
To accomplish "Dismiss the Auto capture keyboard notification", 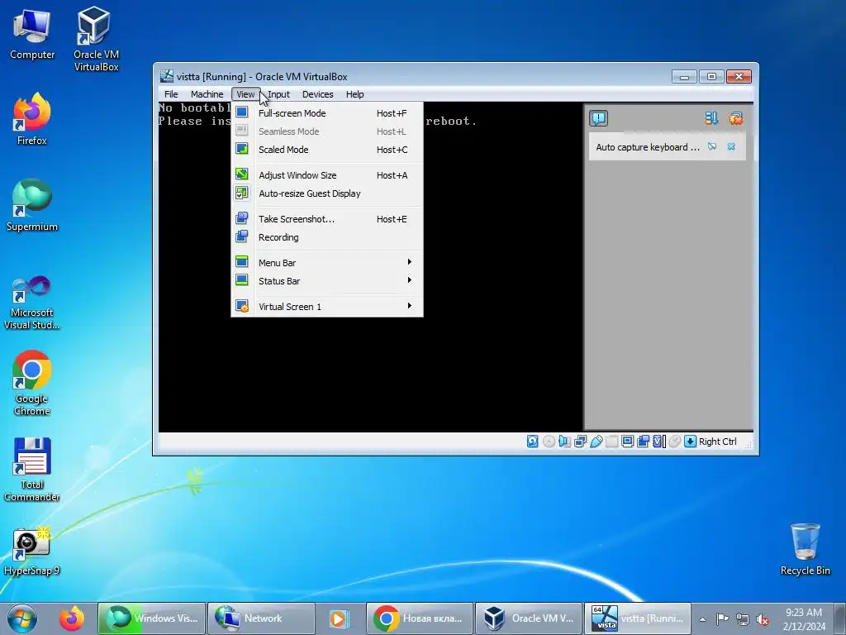I will point(731,146).
